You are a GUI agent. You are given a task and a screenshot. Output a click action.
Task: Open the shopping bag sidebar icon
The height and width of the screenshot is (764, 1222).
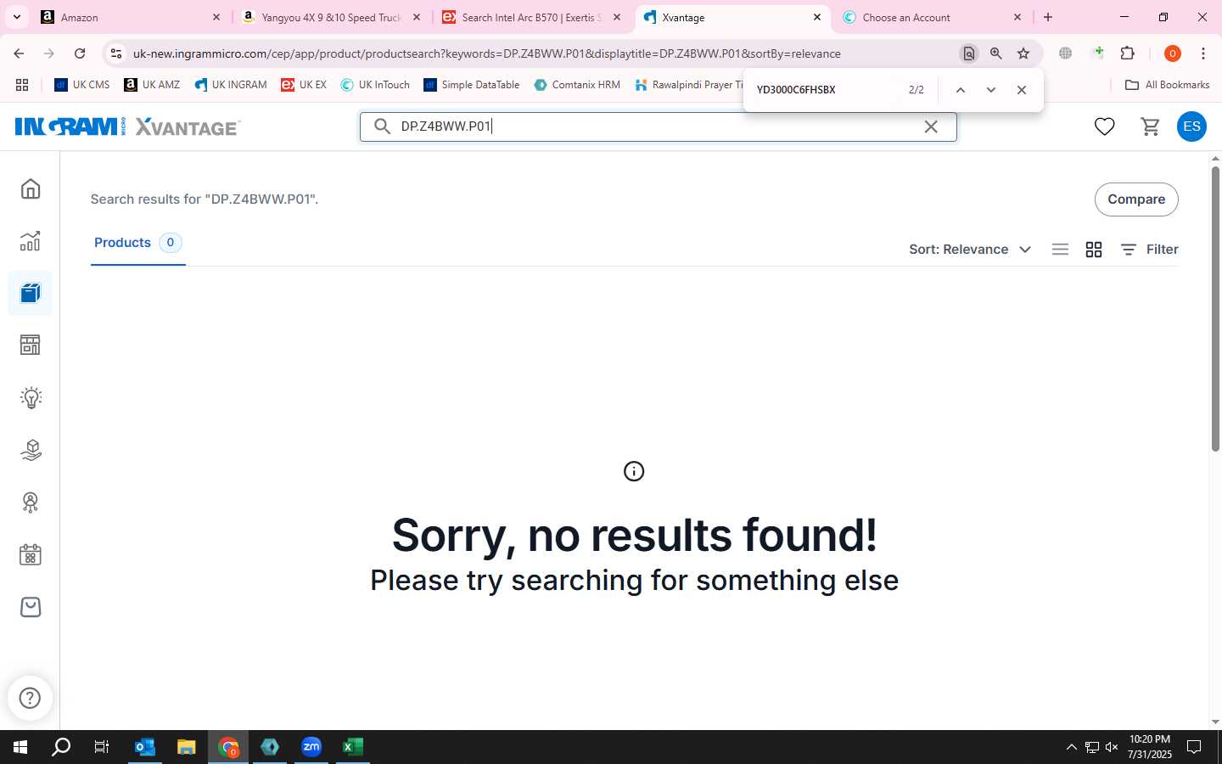point(31,607)
